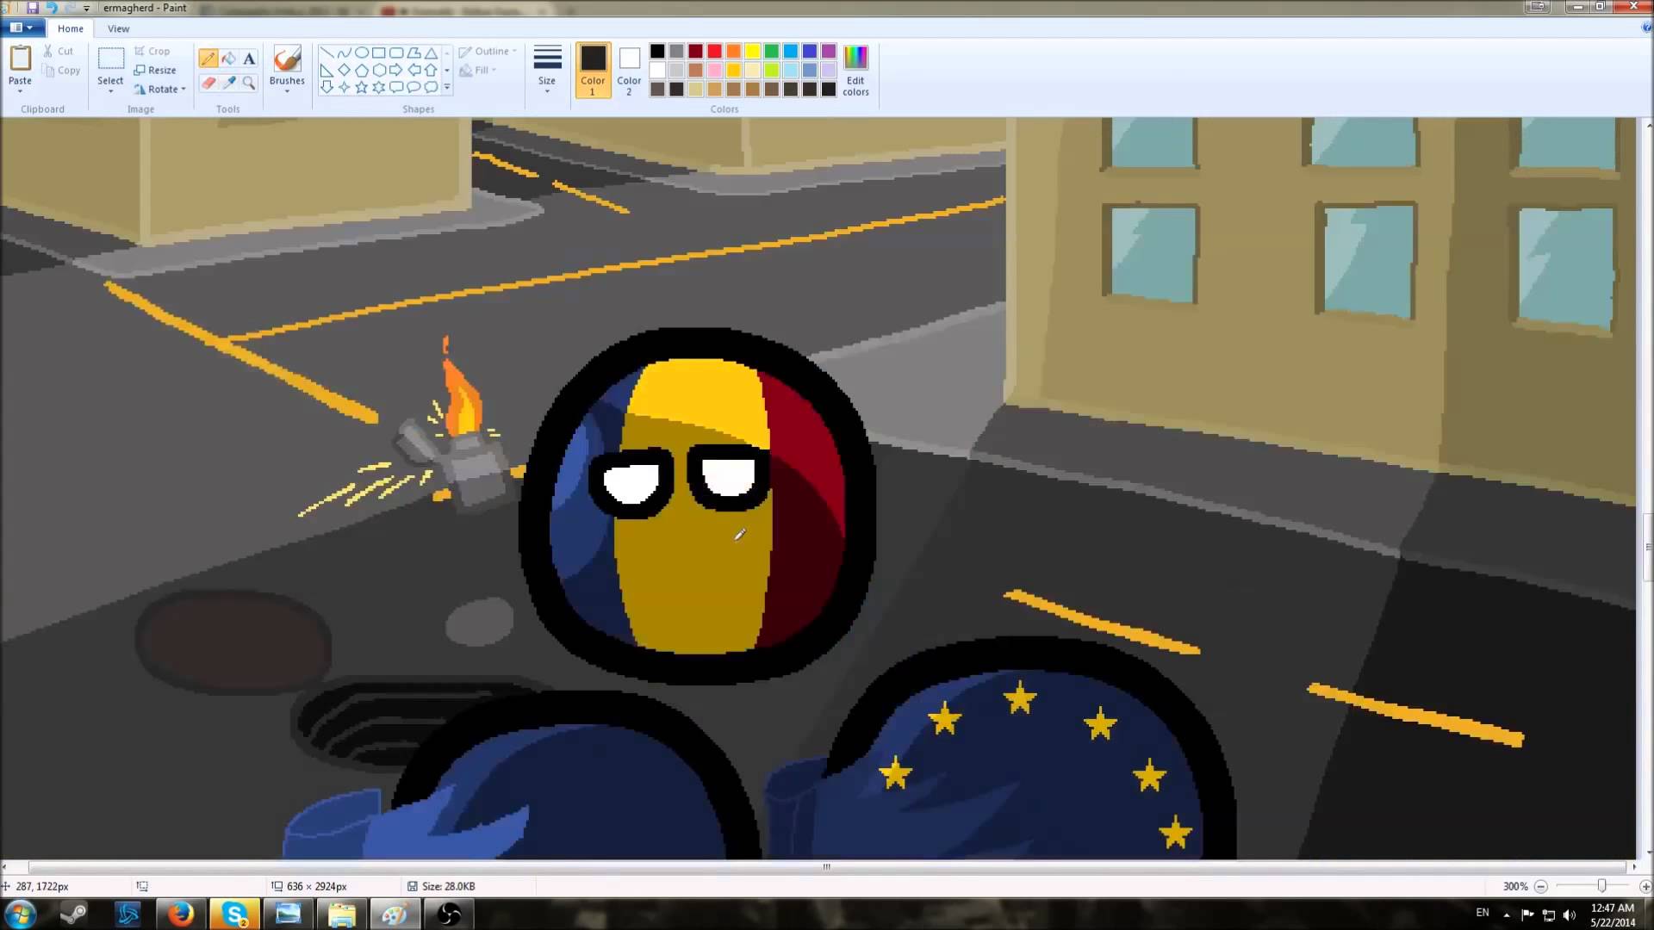This screenshot has width=1654, height=930.
Task: Pick the Eraser tool
Action: 208,83
